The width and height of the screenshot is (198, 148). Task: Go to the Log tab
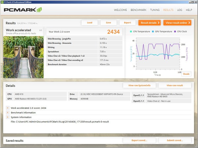180,10
